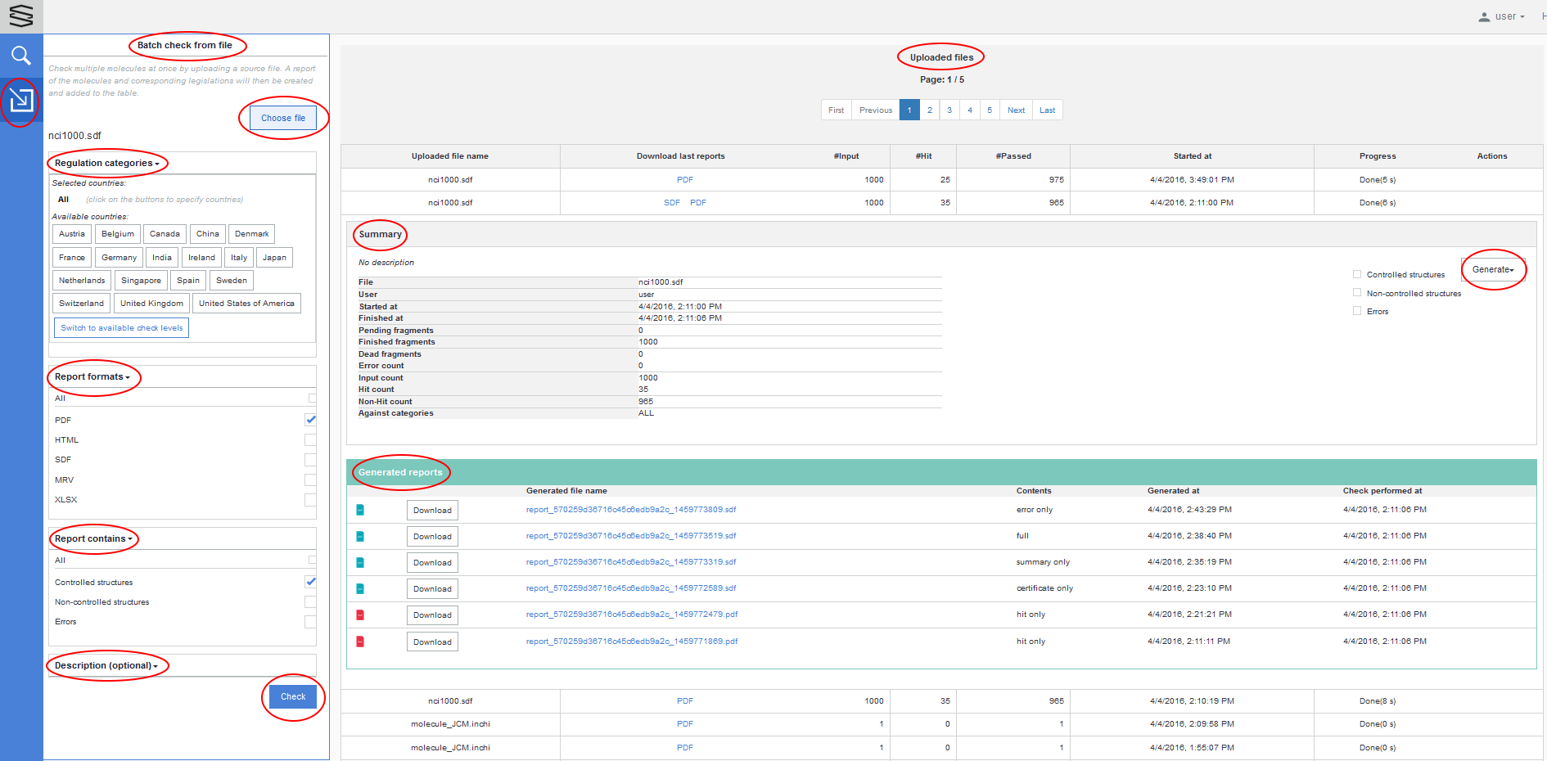This screenshot has height=761, width=1547.
Task: Select Belgium country button
Action: coord(118,234)
